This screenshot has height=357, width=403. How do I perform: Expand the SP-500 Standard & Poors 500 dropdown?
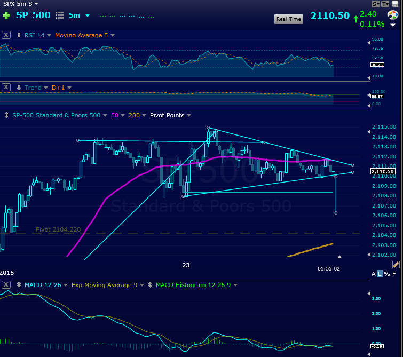tap(105, 115)
